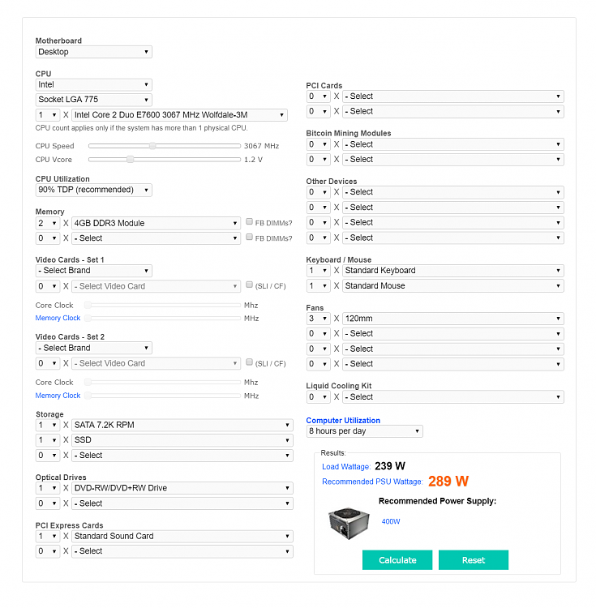Click the 1.2 V Vcore value
Image resolution: width=596 pixels, height=608 pixels.
(253, 160)
